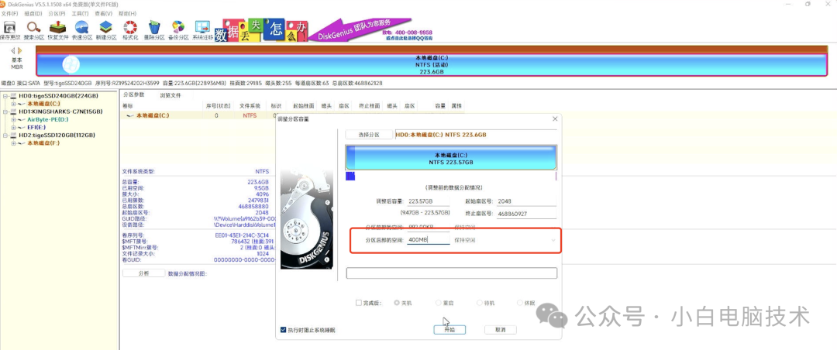Viewport: 837px width, 350px height.
Task: Open the 搜索分区 search tool
Action: (x=33, y=30)
